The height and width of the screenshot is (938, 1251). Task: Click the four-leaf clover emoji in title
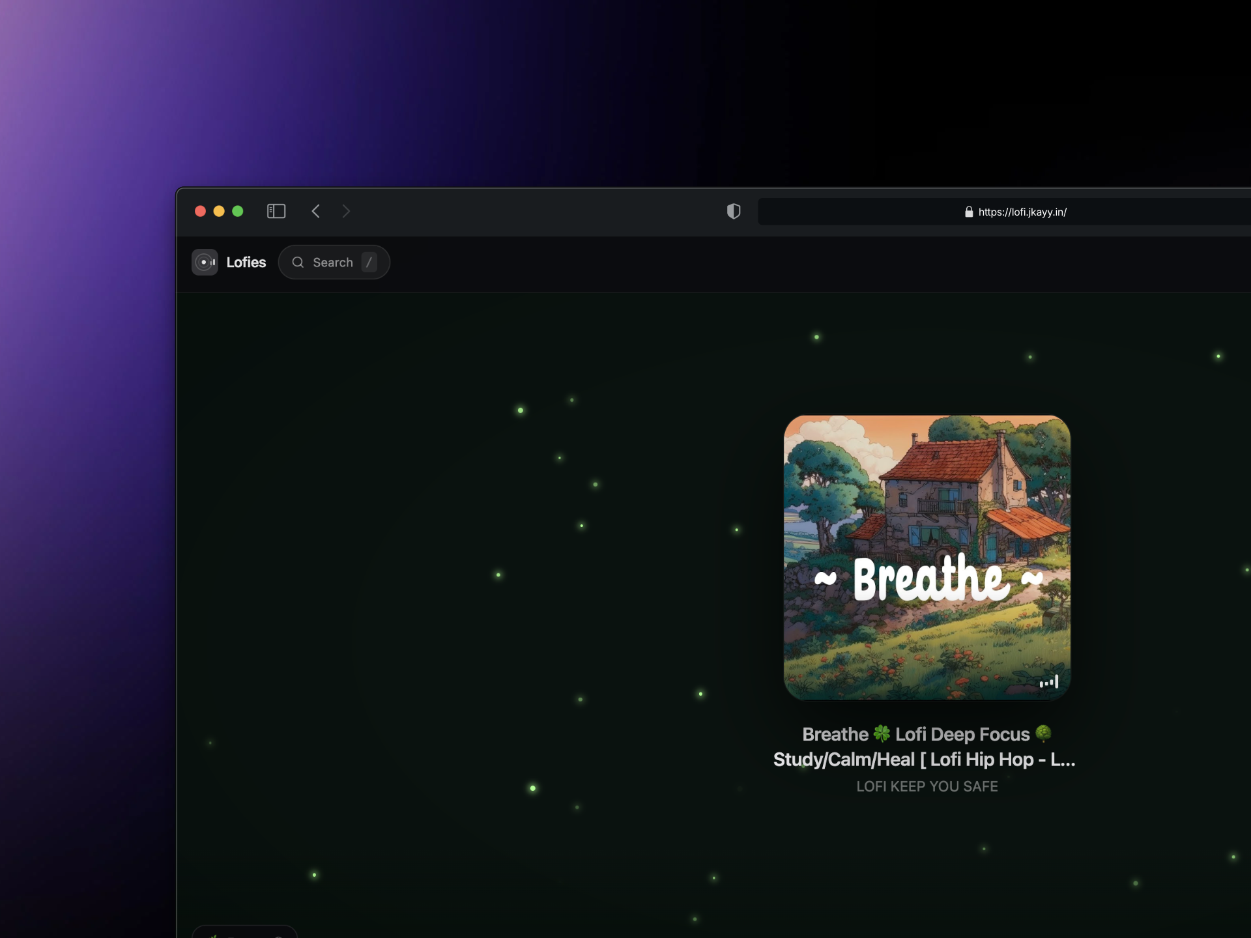click(x=882, y=734)
